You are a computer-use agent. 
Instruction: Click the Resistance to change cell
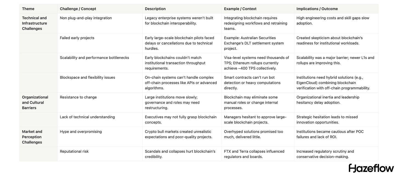(x=78, y=97)
